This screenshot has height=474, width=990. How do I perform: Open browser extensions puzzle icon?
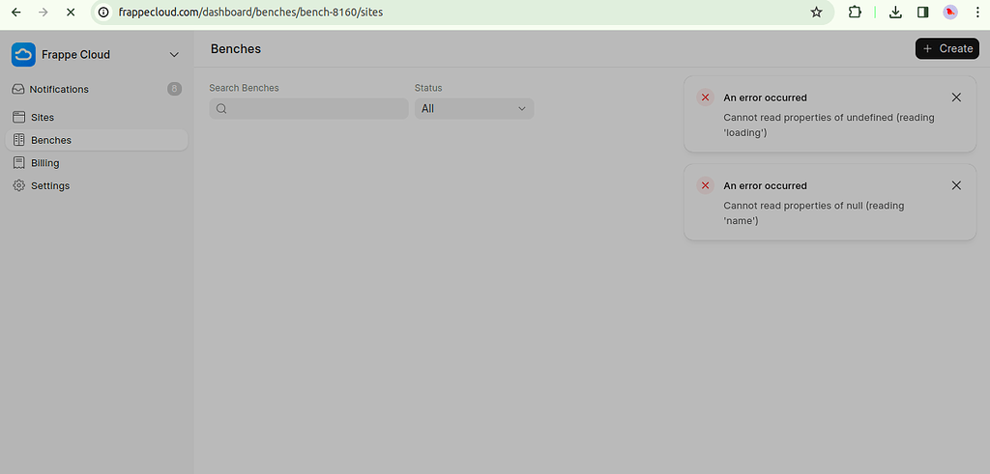tap(855, 12)
